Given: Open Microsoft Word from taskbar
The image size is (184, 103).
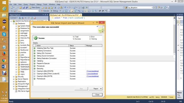Looking at the screenshot, I should (4, 67).
